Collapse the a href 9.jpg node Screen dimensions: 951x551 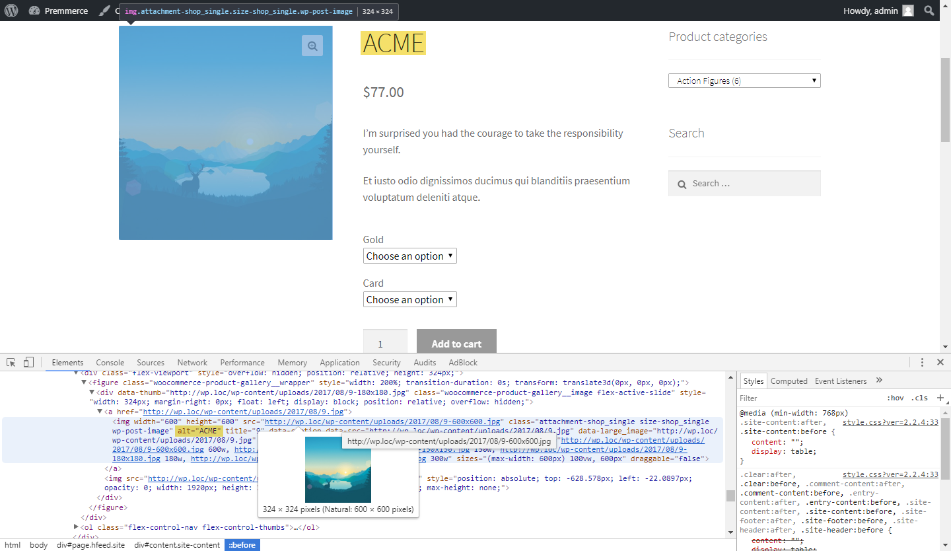pos(100,412)
